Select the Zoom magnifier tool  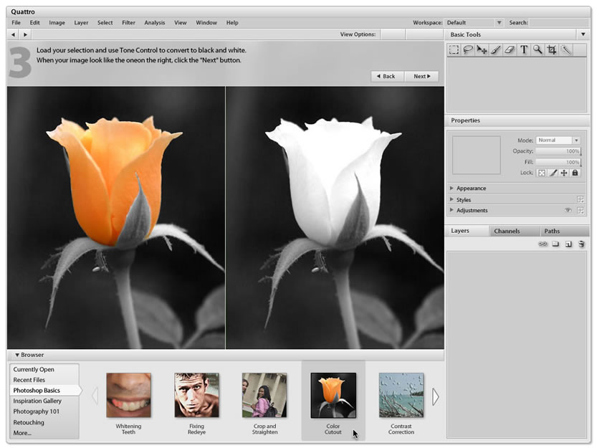538,50
